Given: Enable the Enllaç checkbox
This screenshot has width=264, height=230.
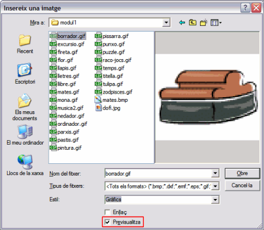Looking at the screenshot, I should tap(107, 212).
